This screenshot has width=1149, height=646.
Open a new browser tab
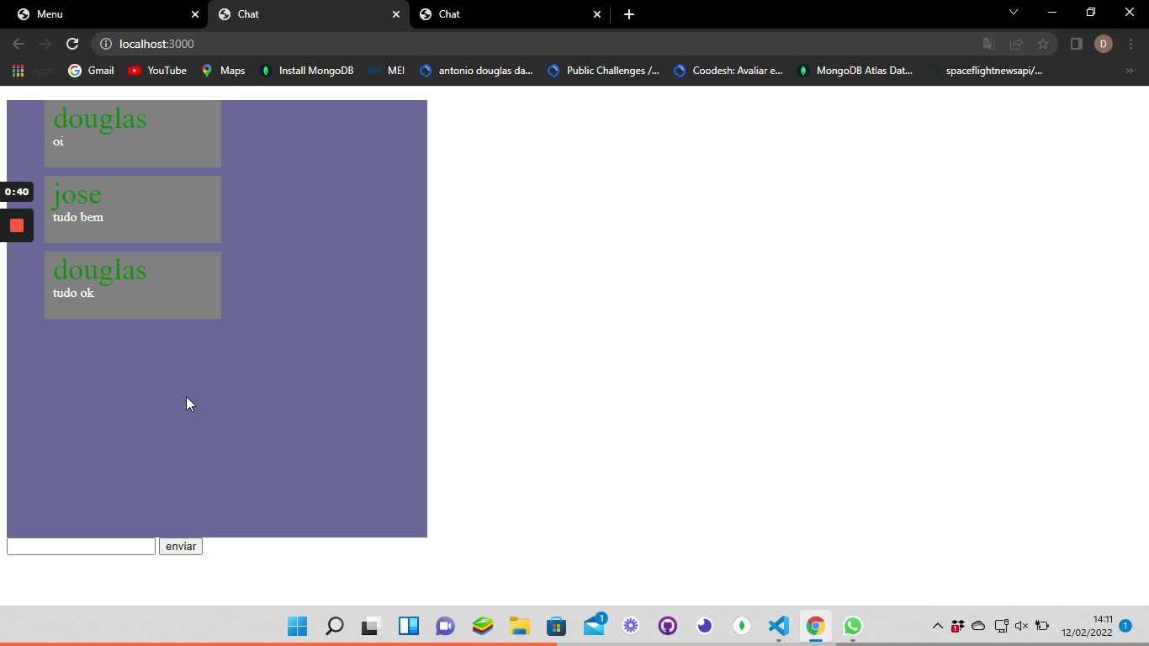(x=629, y=14)
